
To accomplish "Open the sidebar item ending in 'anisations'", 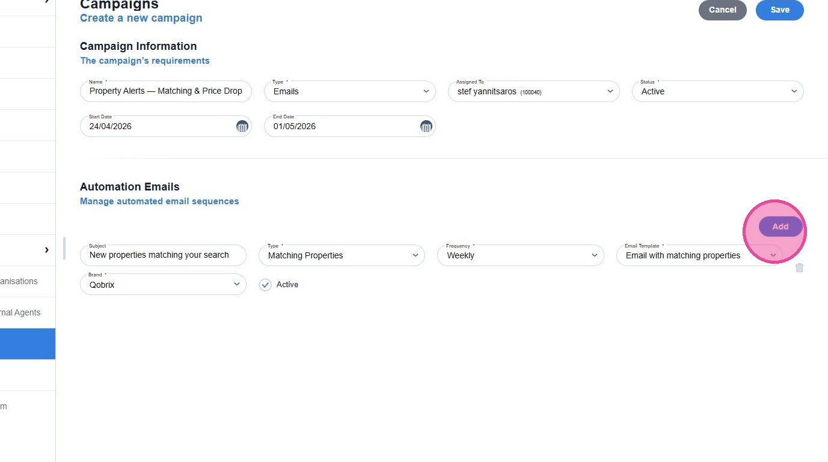I will [x=28, y=281].
